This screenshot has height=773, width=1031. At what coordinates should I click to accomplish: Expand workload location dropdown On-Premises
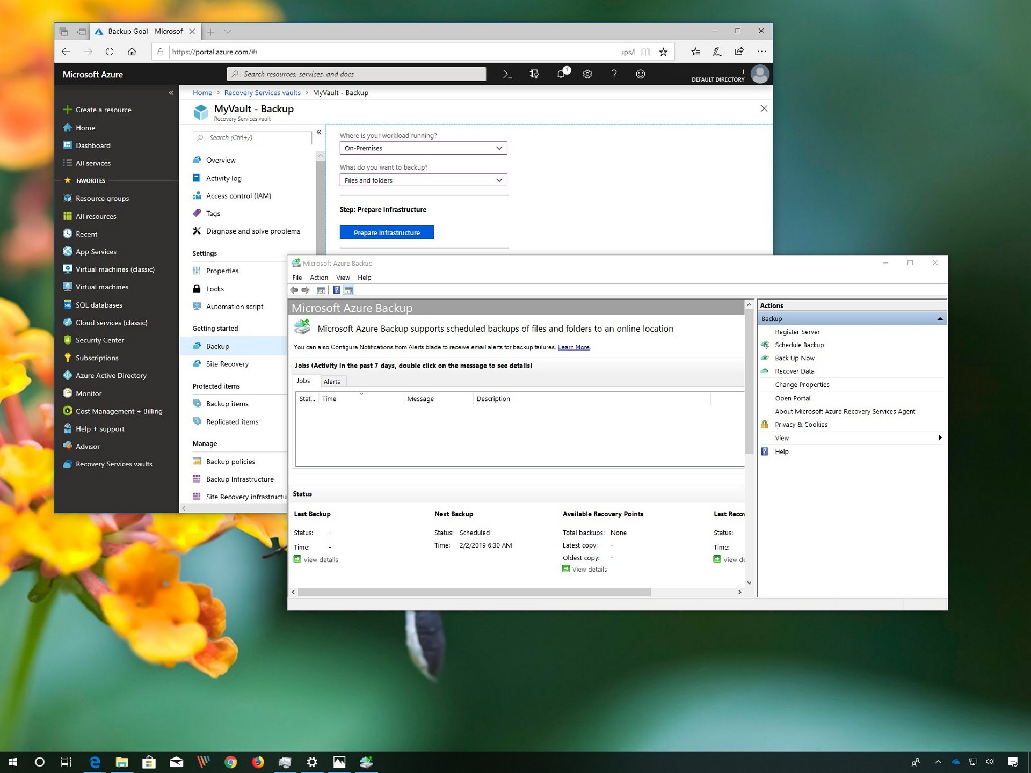click(x=423, y=148)
